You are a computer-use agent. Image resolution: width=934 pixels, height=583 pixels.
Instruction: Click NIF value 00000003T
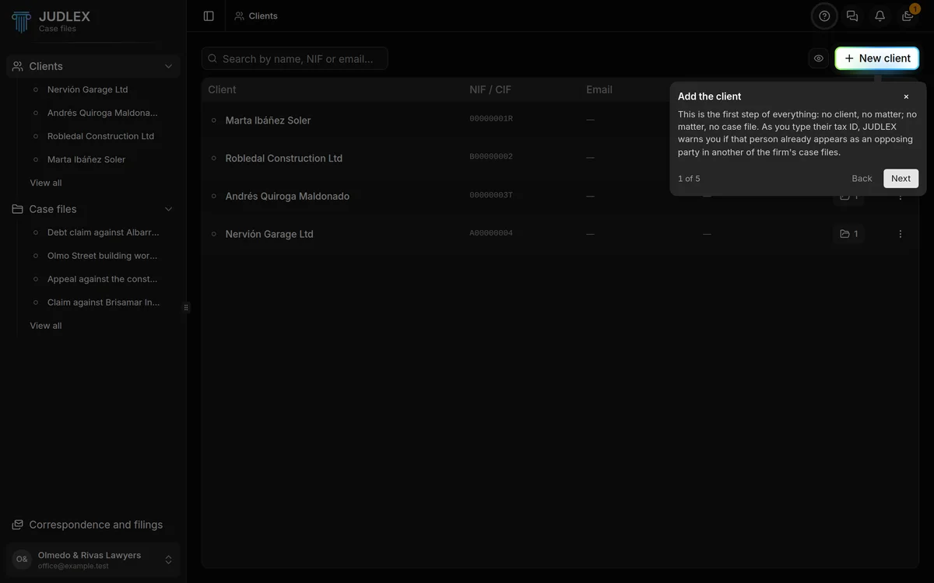coord(491,195)
